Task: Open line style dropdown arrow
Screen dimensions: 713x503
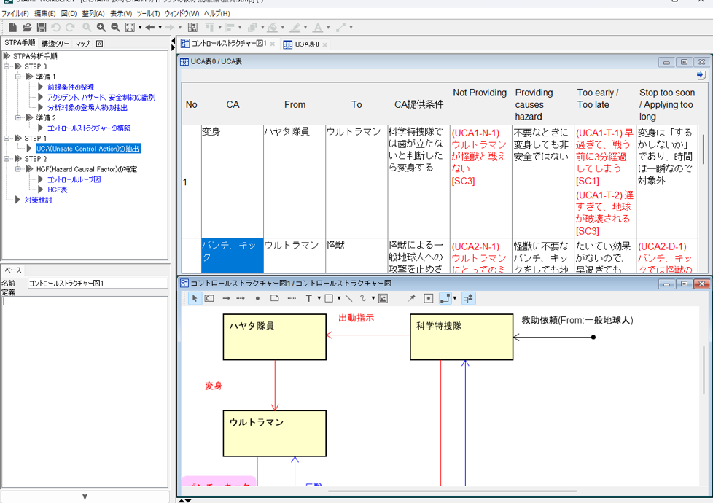Action: (x=455, y=298)
